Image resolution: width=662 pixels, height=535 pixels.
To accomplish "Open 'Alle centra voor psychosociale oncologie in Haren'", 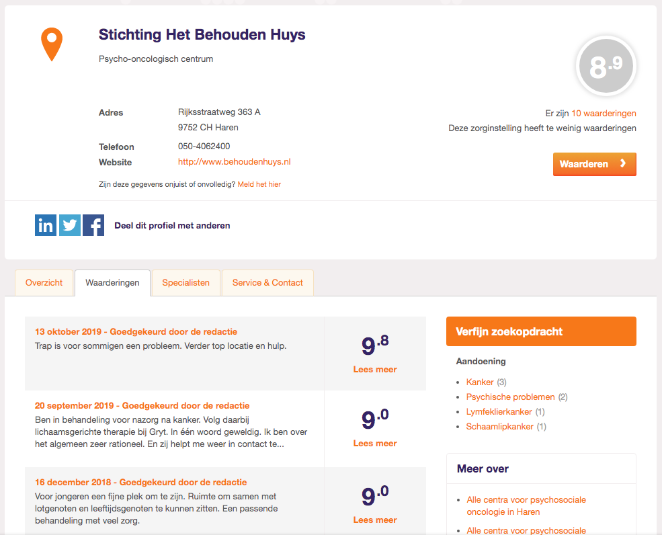I will pyautogui.click(x=526, y=505).
